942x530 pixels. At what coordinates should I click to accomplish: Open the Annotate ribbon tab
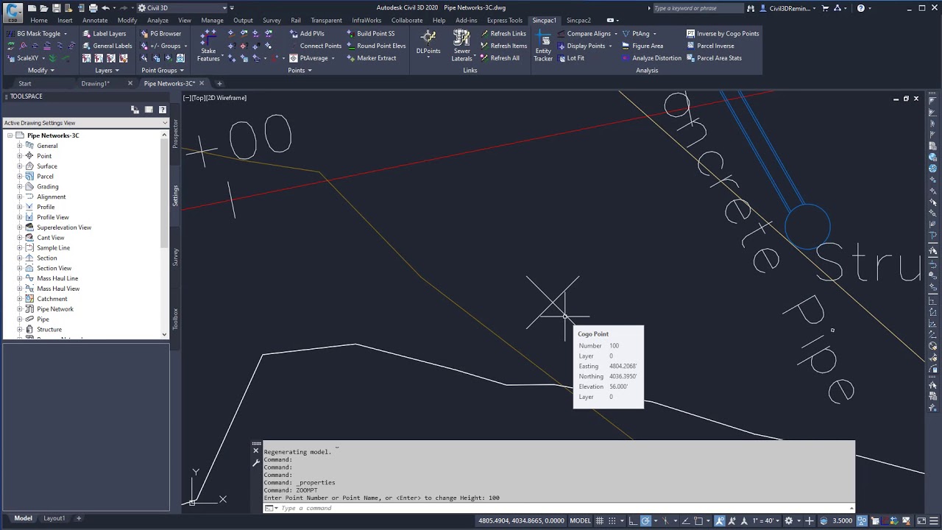click(95, 21)
